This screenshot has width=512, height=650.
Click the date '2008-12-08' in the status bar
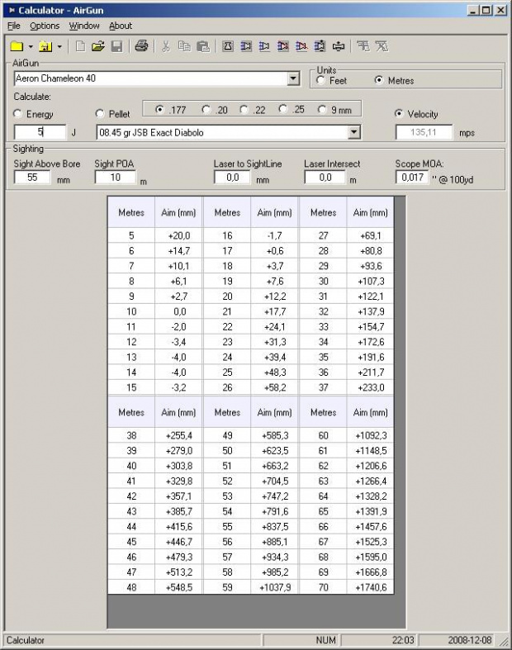[470, 640]
